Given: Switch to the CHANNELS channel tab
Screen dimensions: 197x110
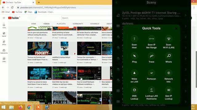Looking at the screenshot, I should 95,24.
